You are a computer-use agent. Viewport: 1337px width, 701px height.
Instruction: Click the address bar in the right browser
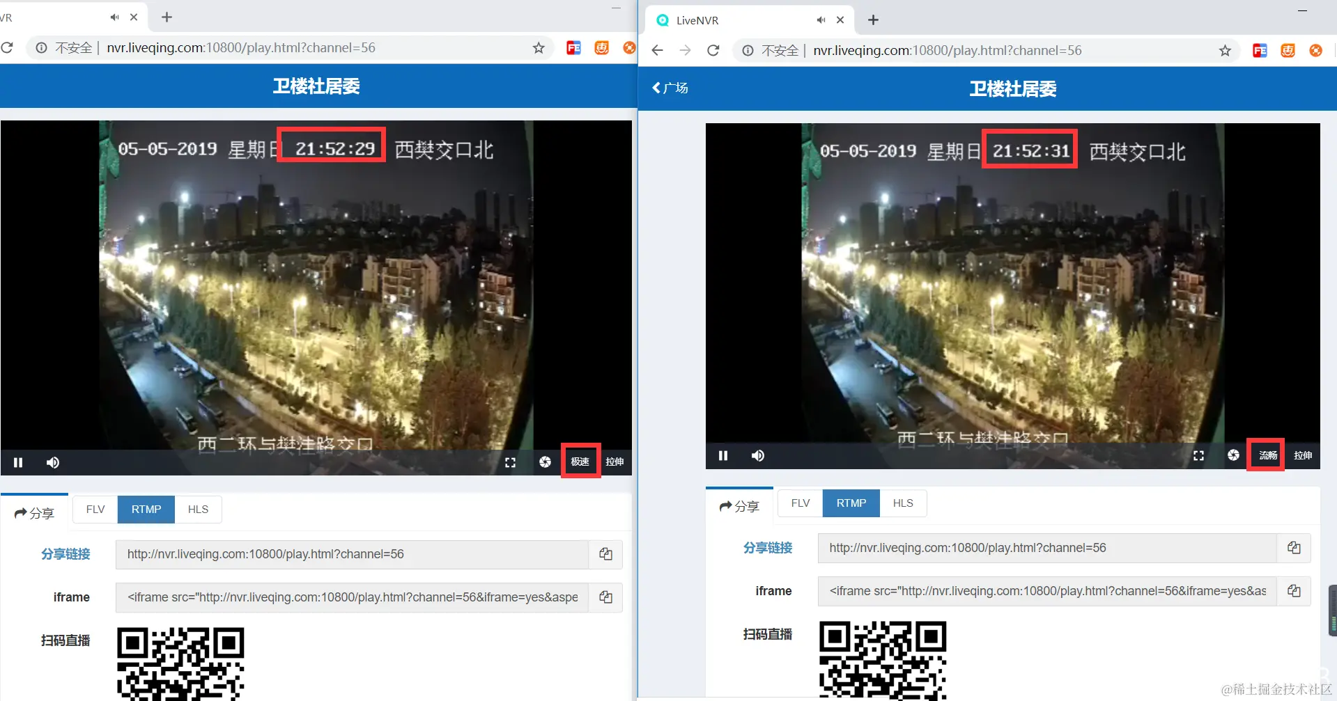click(975, 49)
